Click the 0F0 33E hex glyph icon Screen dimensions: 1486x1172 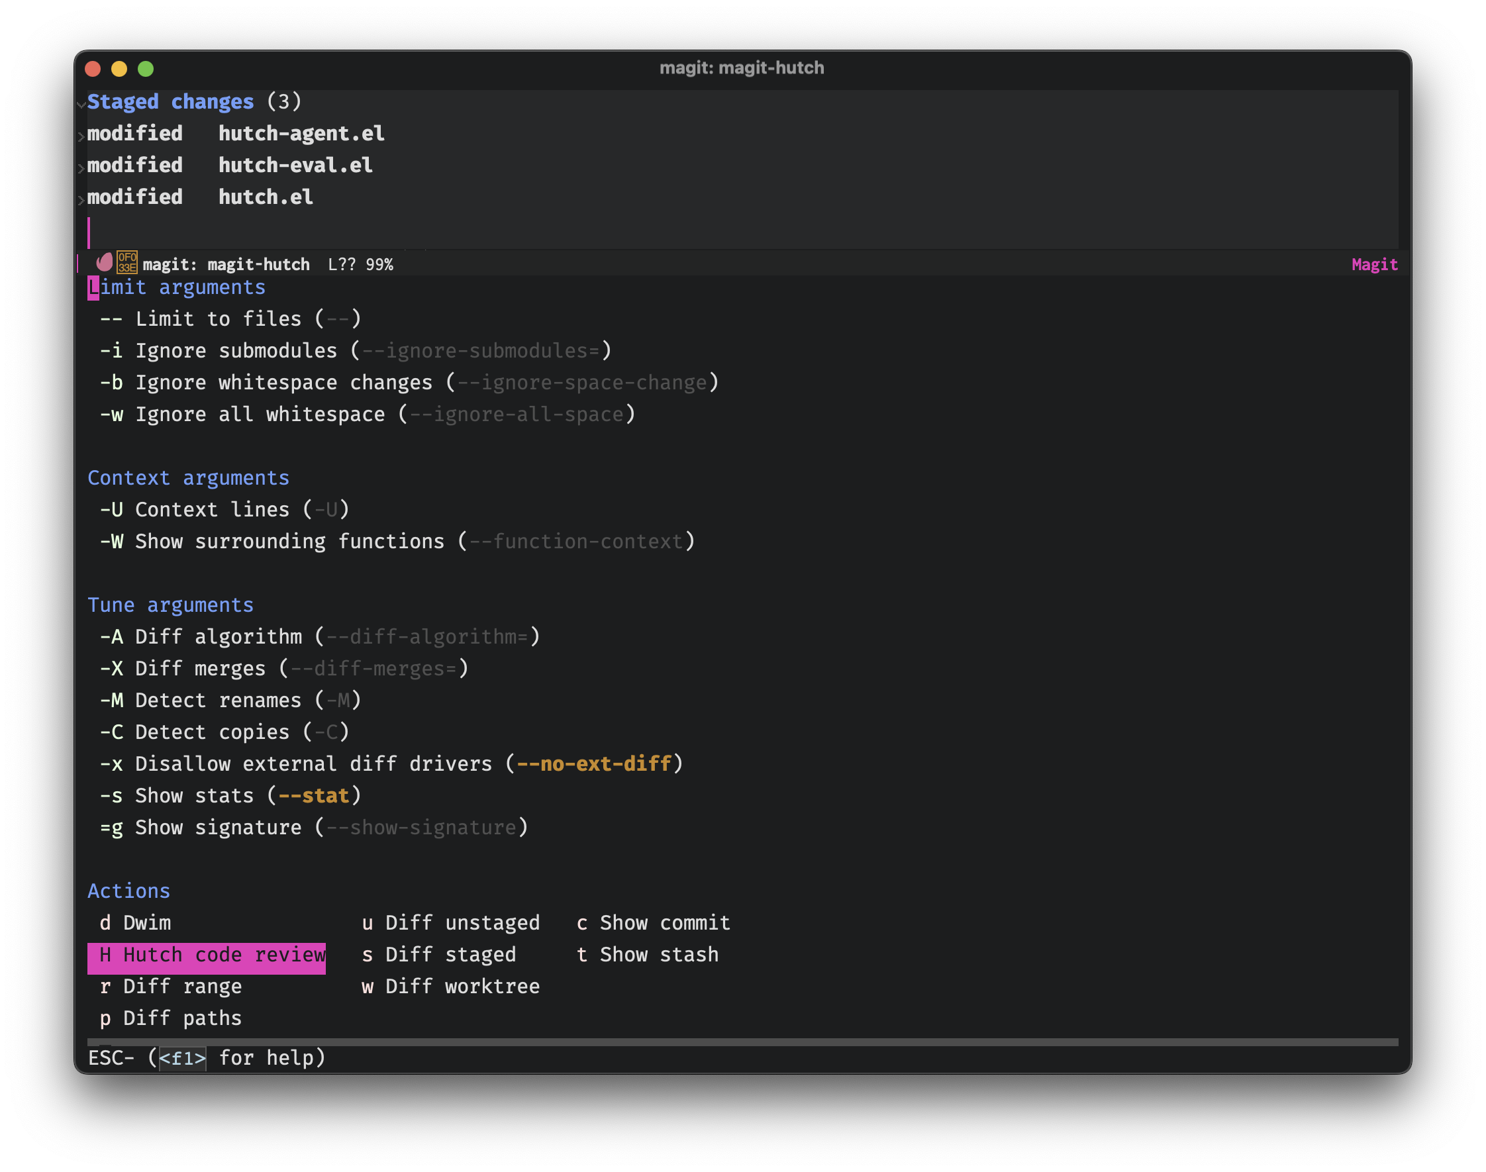pos(127,264)
